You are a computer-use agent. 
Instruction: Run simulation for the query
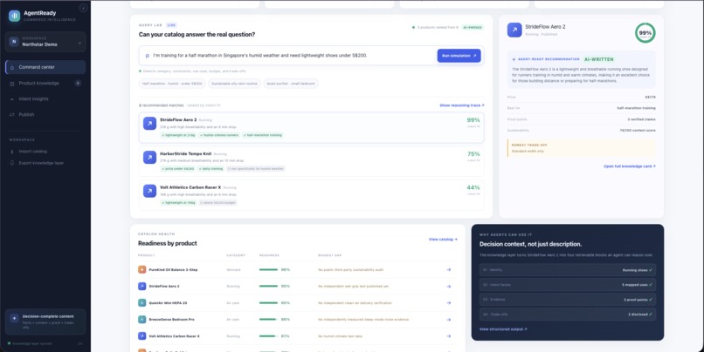click(x=459, y=56)
